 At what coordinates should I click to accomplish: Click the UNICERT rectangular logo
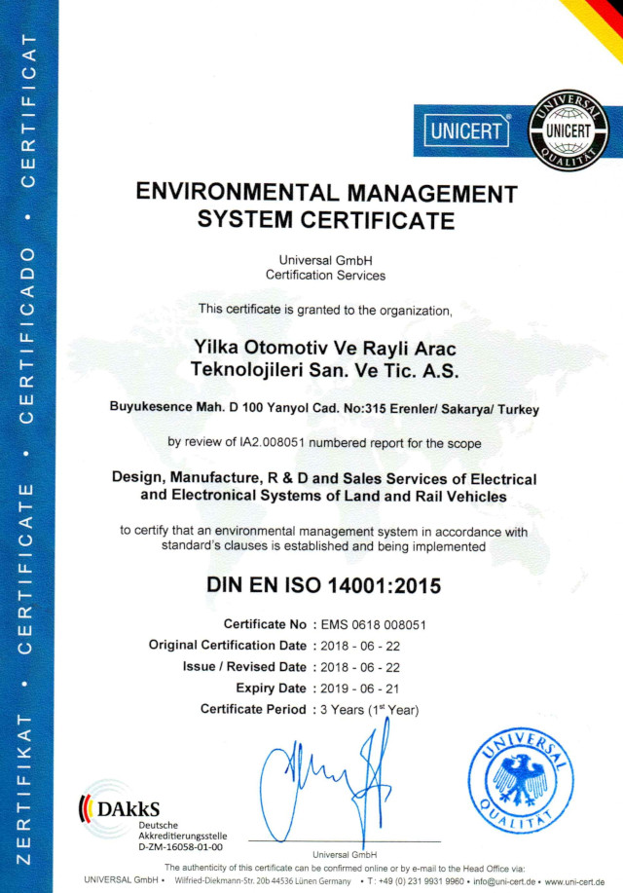[x=466, y=130]
